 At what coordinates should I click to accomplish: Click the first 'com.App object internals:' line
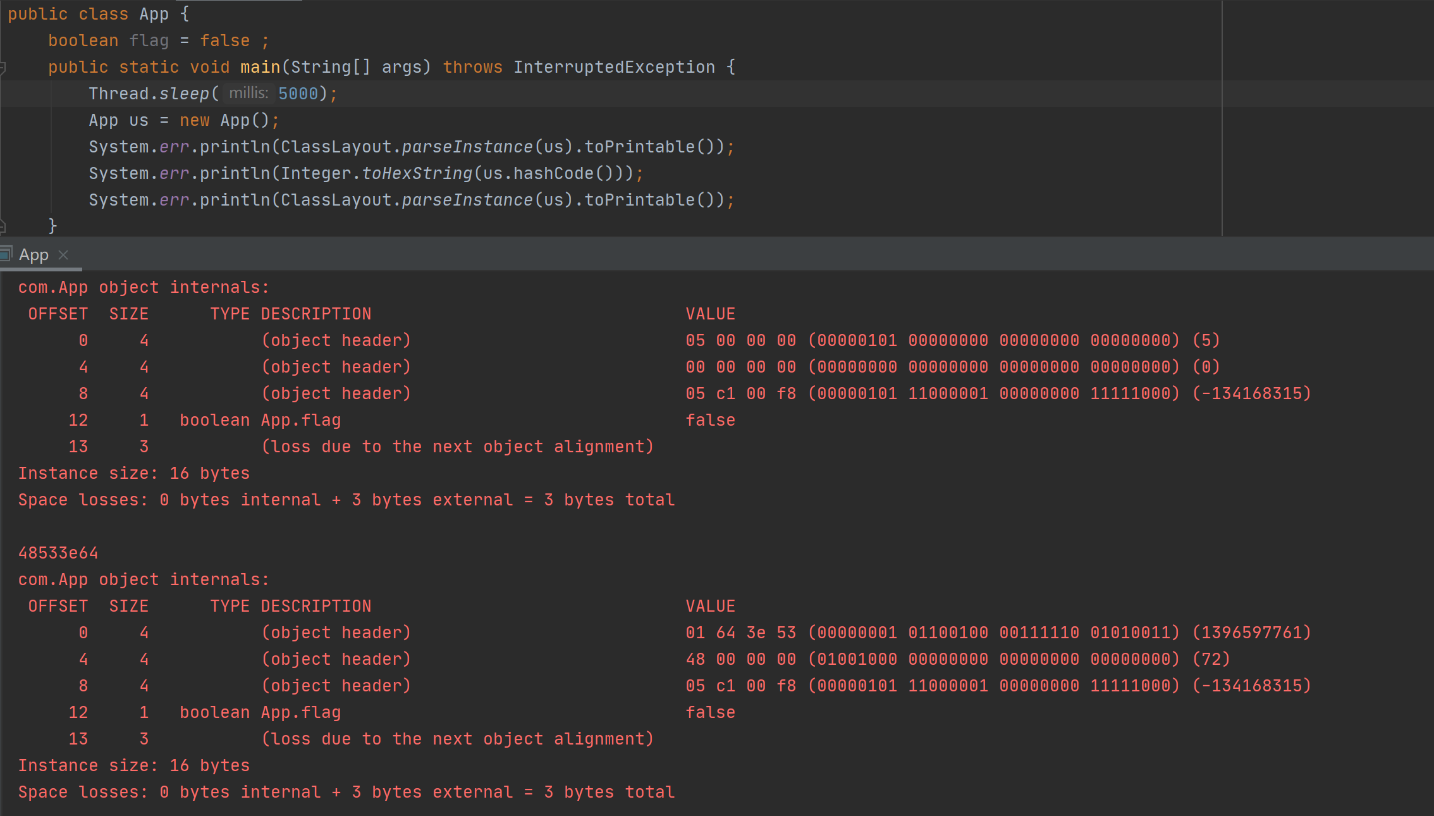tap(144, 287)
